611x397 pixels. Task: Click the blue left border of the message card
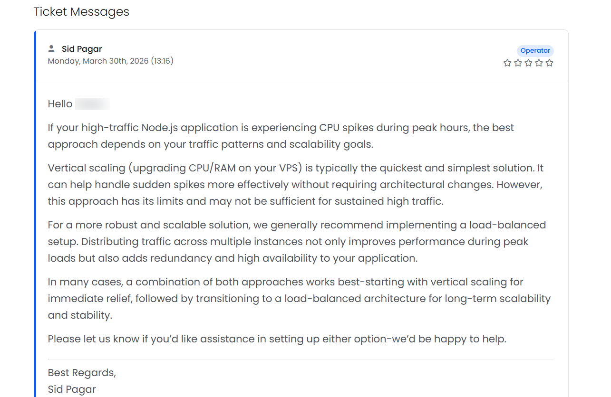[x=35, y=214]
